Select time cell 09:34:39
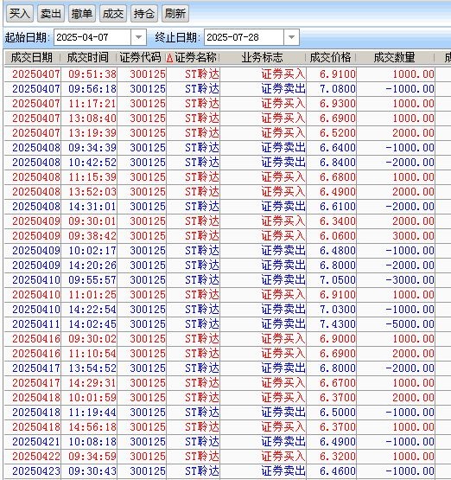The image size is (451, 480). pos(92,148)
